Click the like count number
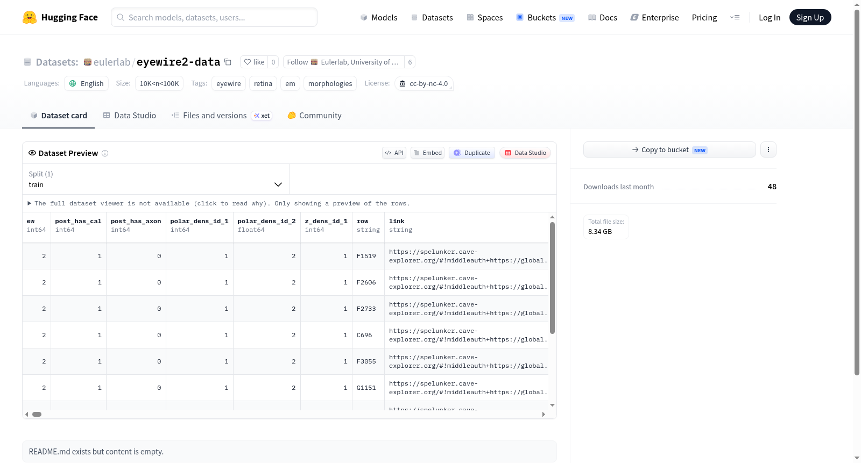Screen dimensions: 861x463 point(273,62)
